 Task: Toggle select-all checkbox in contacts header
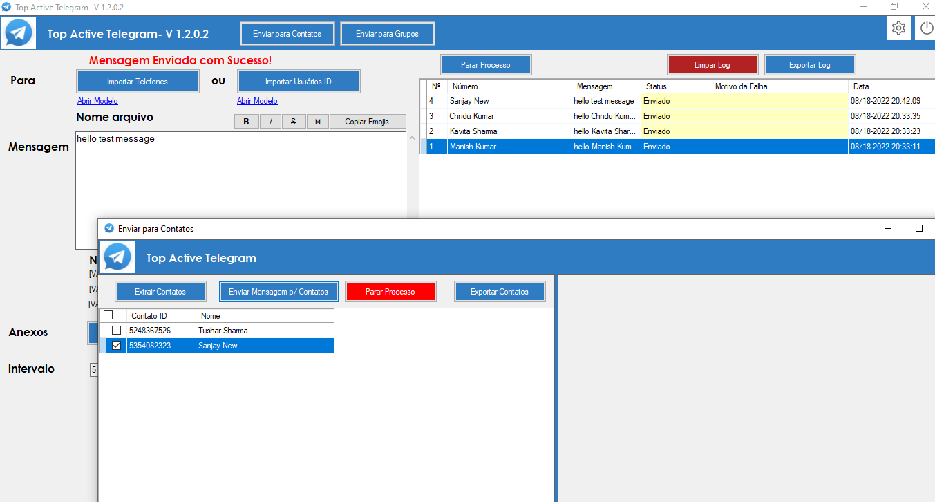pos(108,315)
